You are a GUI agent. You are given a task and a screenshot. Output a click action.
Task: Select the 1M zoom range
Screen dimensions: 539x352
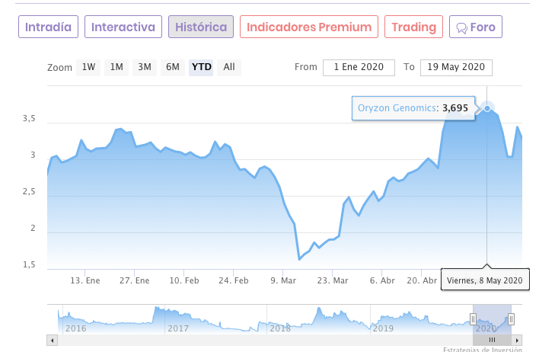tap(116, 67)
